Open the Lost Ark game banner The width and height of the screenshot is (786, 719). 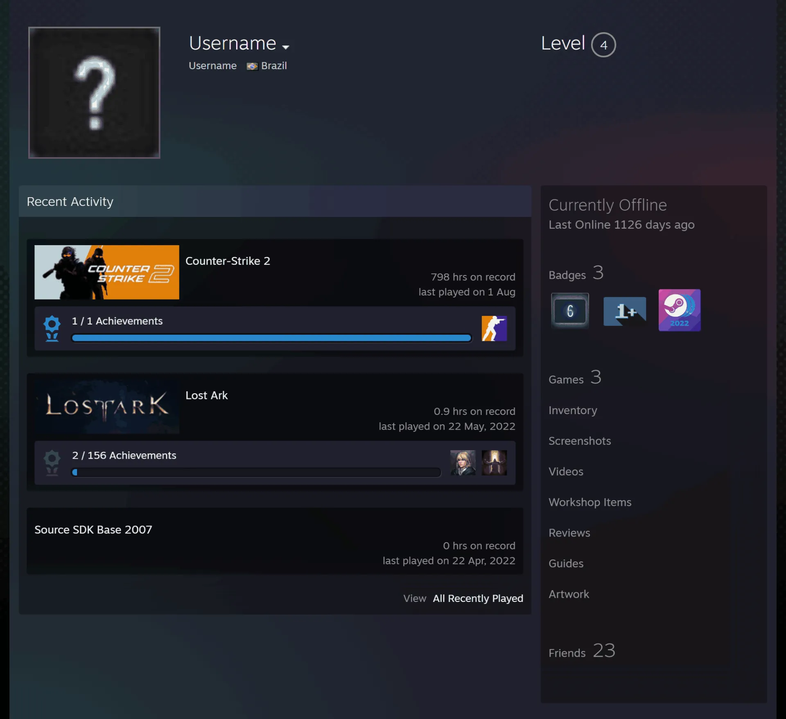pyautogui.click(x=107, y=406)
